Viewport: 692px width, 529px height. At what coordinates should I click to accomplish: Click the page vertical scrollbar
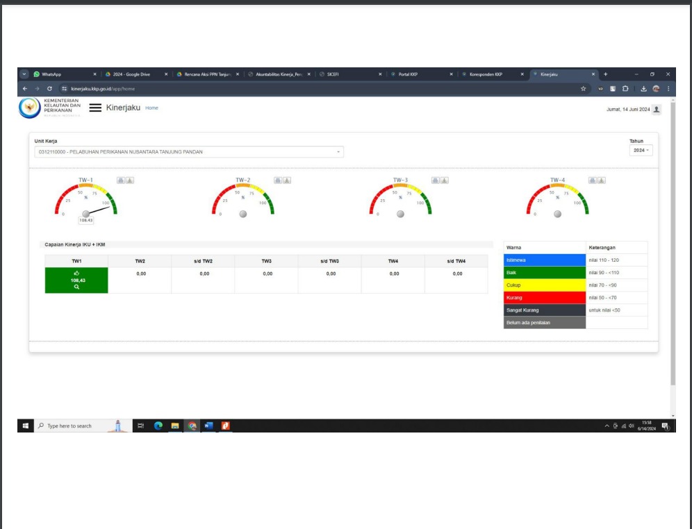pyautogui.click(x=673, y=242)
